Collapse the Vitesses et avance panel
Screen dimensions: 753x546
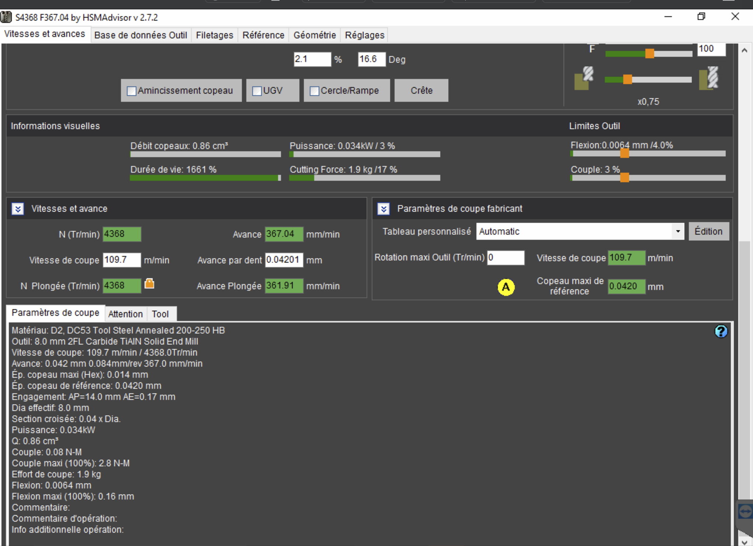coord(18,209)
